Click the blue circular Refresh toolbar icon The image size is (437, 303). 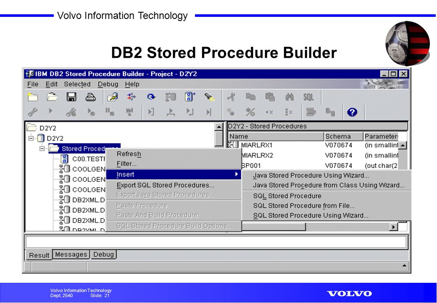tap(151, 97)
